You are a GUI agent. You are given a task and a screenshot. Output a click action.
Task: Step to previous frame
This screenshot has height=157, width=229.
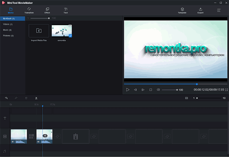[x=135, y=90]
